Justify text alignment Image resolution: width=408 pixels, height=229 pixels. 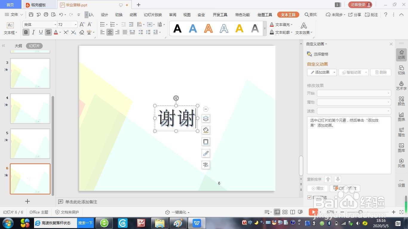pyautogui.click(x=125, y=32)
